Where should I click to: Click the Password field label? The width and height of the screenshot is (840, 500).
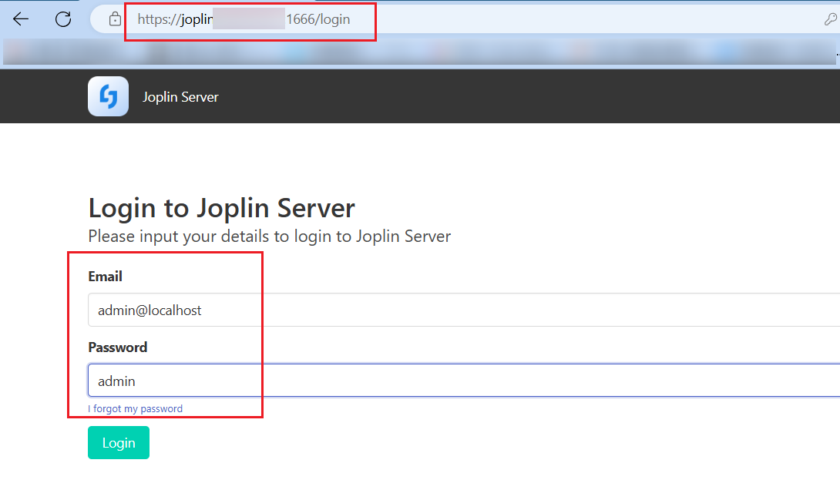click(117, 347)
